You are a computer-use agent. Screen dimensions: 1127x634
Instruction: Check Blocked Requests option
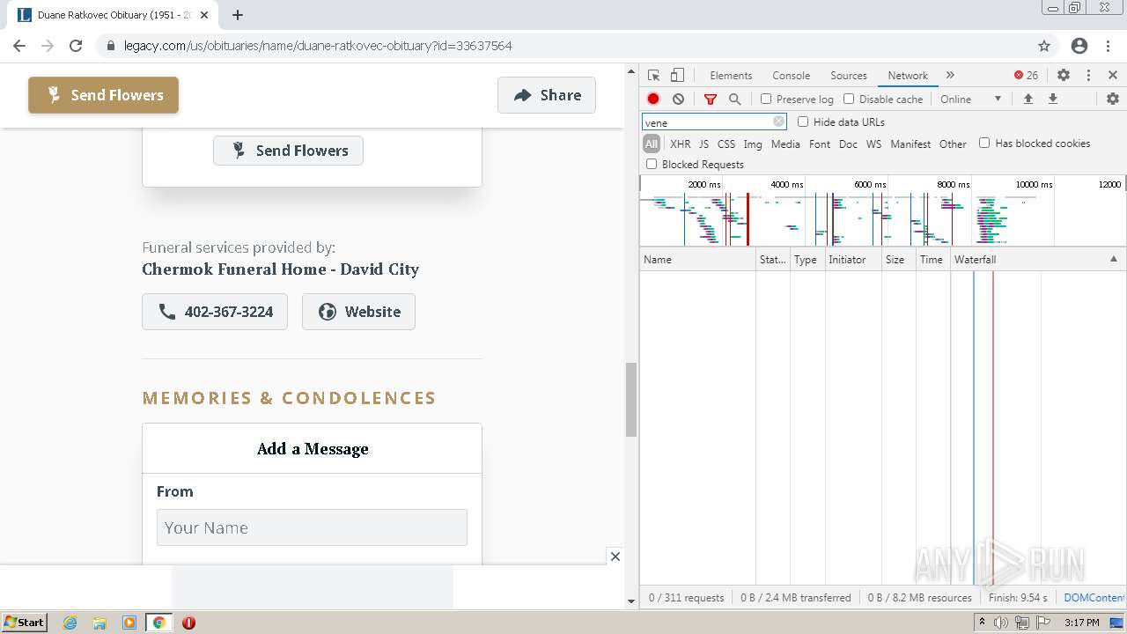652,165
